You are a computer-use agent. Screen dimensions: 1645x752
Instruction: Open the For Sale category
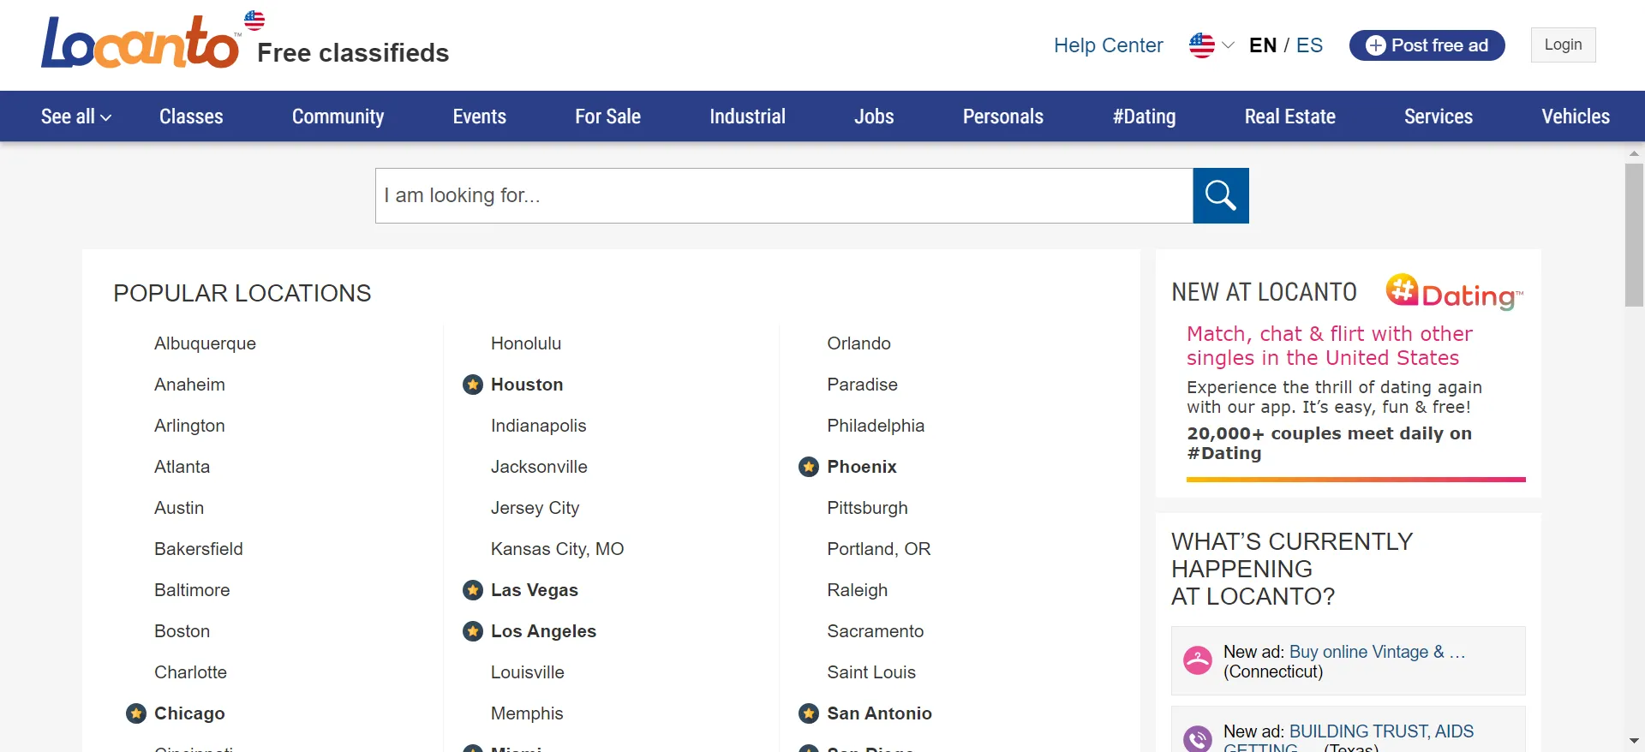point(607,116)
